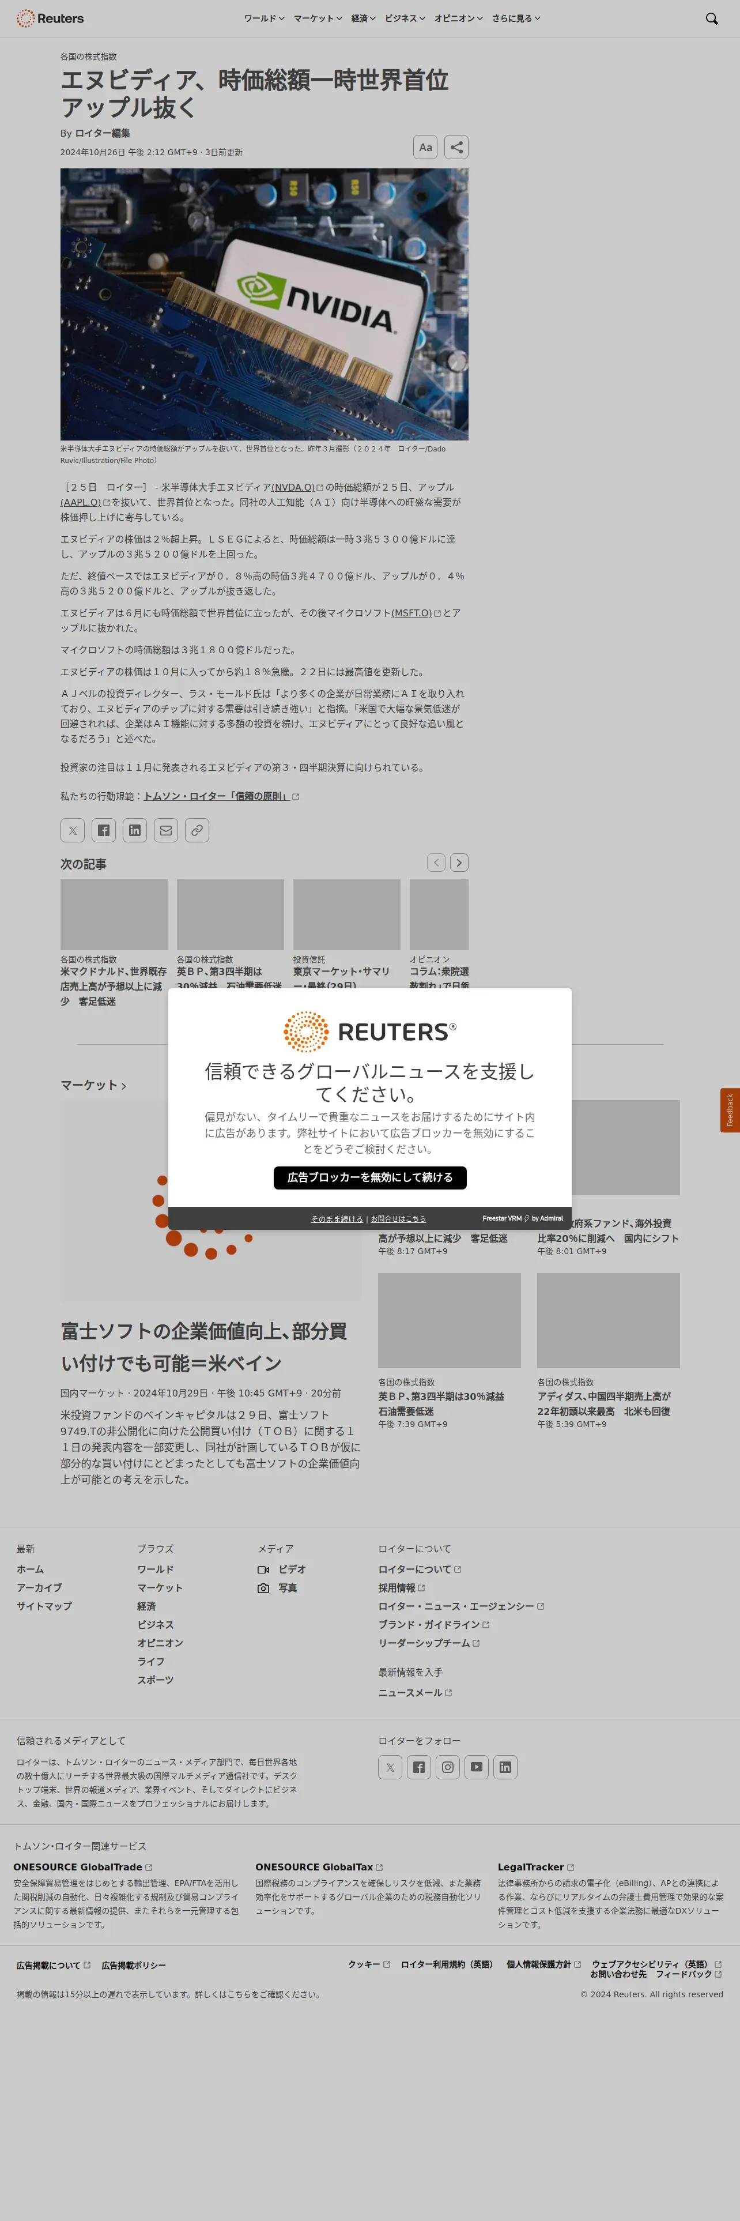Screen dimensions: 740x2221
Task: Open ONESOURCE GlobalTrade link
Action: coord(82,1866)
